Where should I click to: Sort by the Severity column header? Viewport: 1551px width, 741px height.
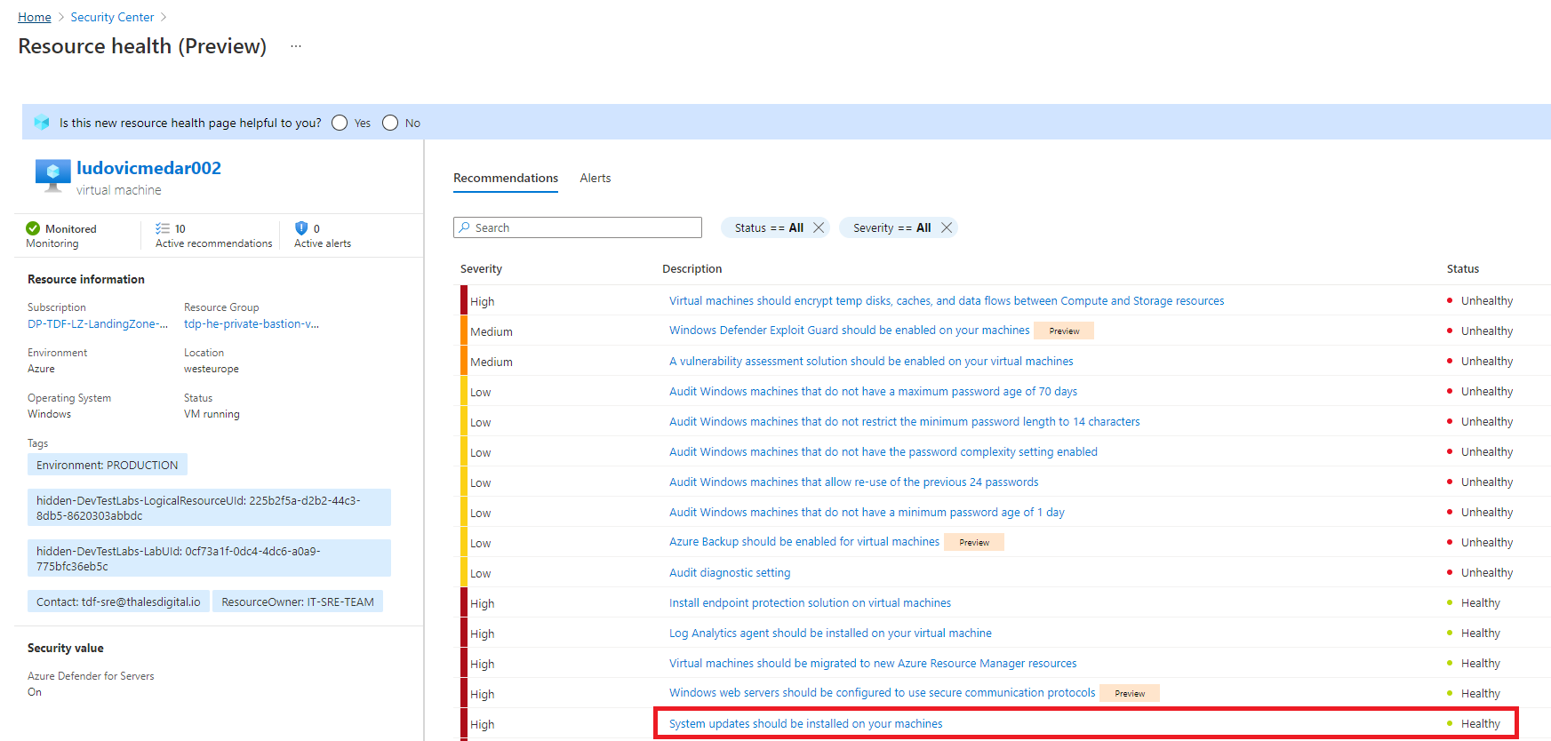[481, 268]
